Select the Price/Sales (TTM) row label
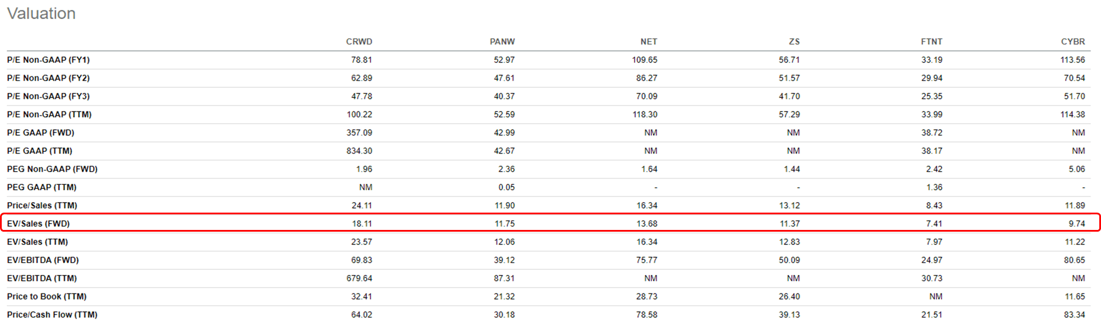This screenshot has width=1101, height=327. pyautogui.click(x=42, y=206)
